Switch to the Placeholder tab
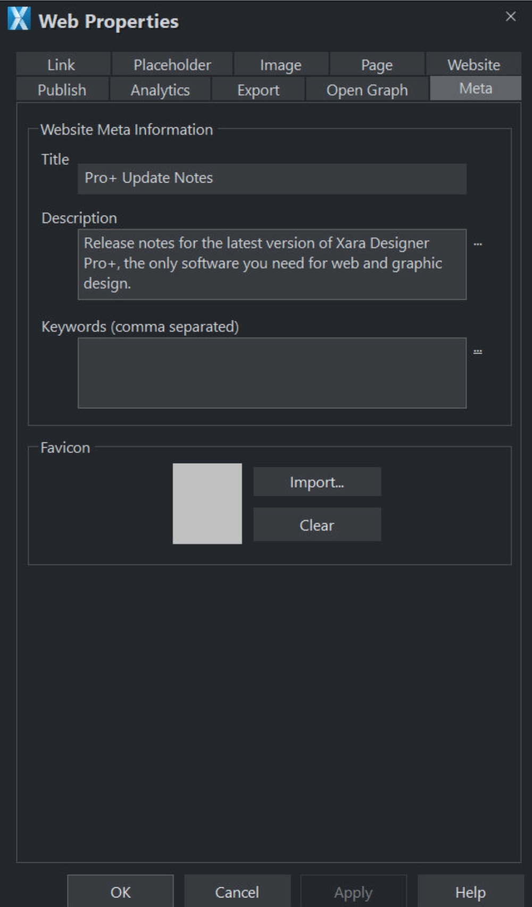532x907 pixels. pos(172,64)
